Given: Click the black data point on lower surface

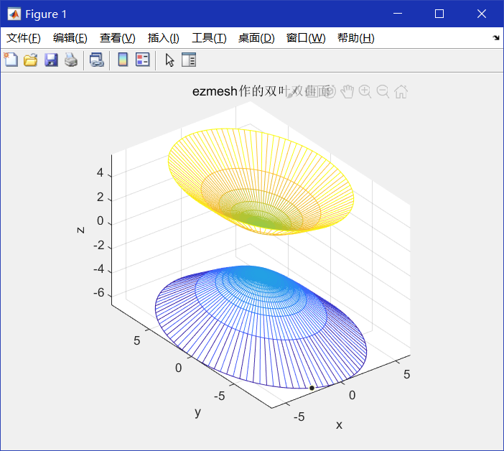Looking at the screenshot, I should coord(312,388).
